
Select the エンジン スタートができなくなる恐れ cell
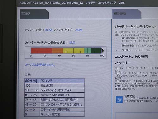tap(62, 105)
